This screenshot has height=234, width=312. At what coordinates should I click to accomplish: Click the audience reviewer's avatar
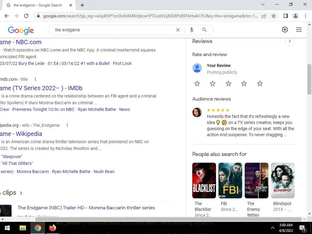197,112
